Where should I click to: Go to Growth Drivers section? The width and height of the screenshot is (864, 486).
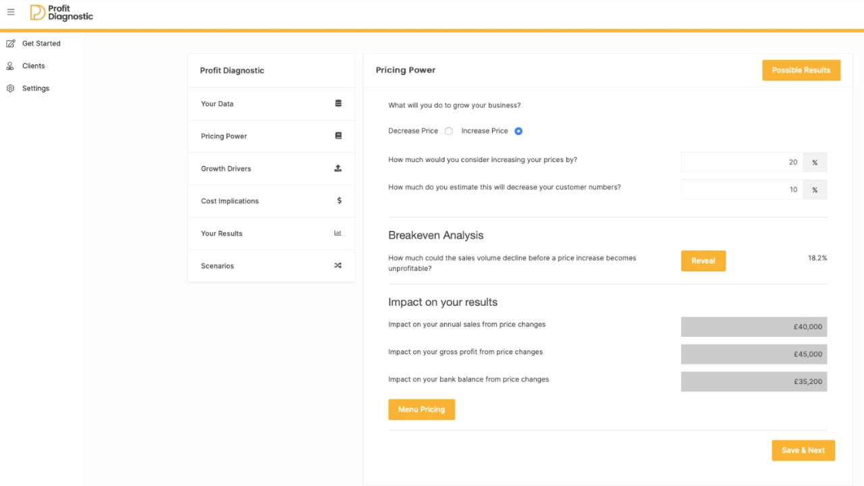pos(271,169)
